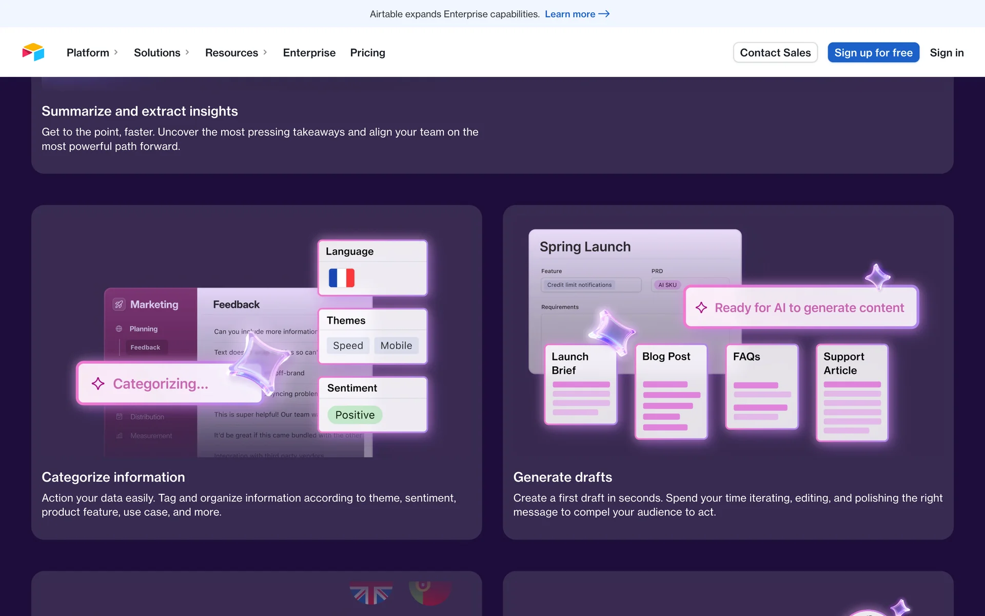Click the arrow icon after Learn more
The image size is (985, 616).
(604, 14)
